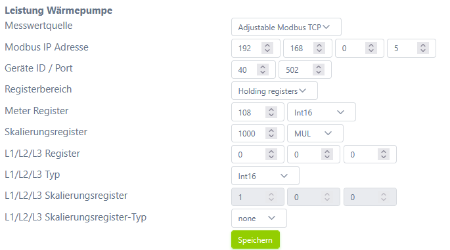Open the Skalierungsregister MUL dropdown
Image resolution: width=450 pixels, height=250 pixels.
(x=315, y=133)
